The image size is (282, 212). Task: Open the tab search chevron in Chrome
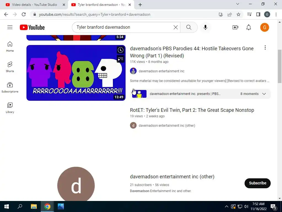pos(237,4)
